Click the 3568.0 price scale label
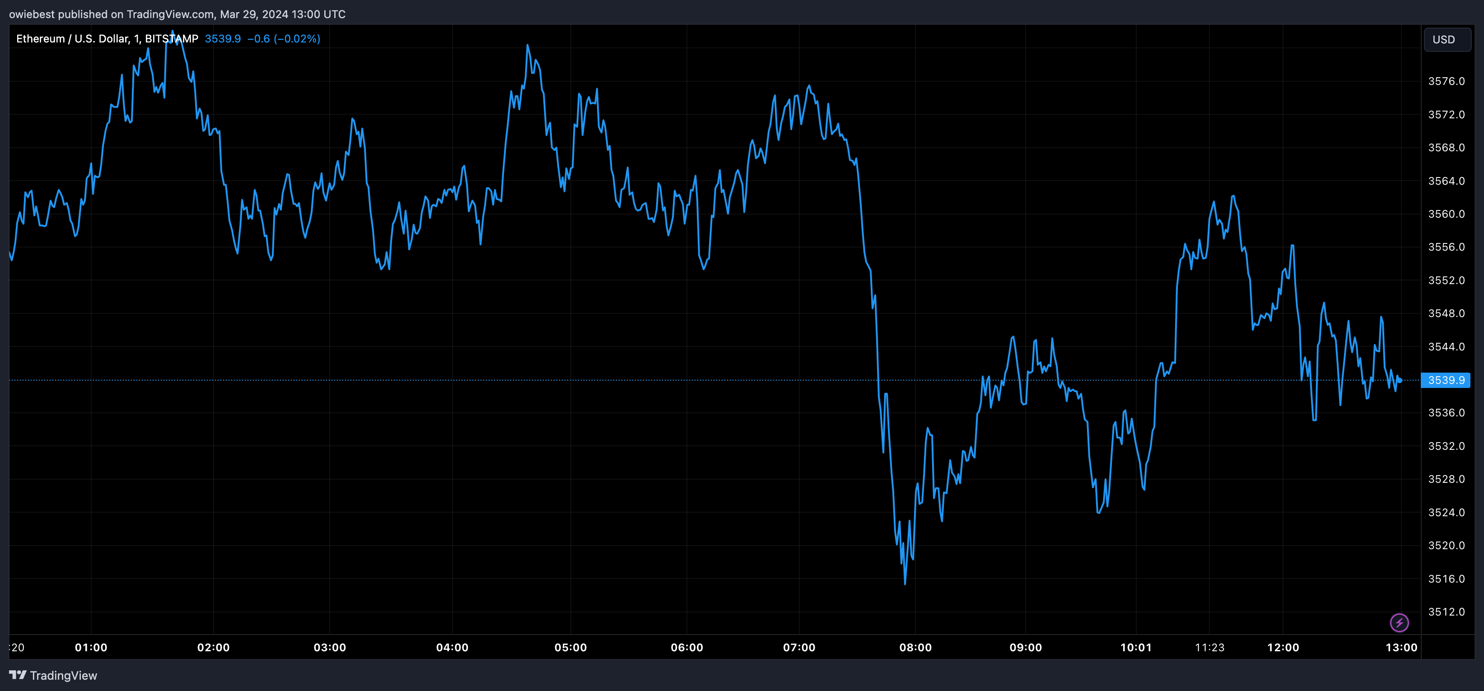Viewport: 1484px width, 691px height. [x=1446, y=148]
